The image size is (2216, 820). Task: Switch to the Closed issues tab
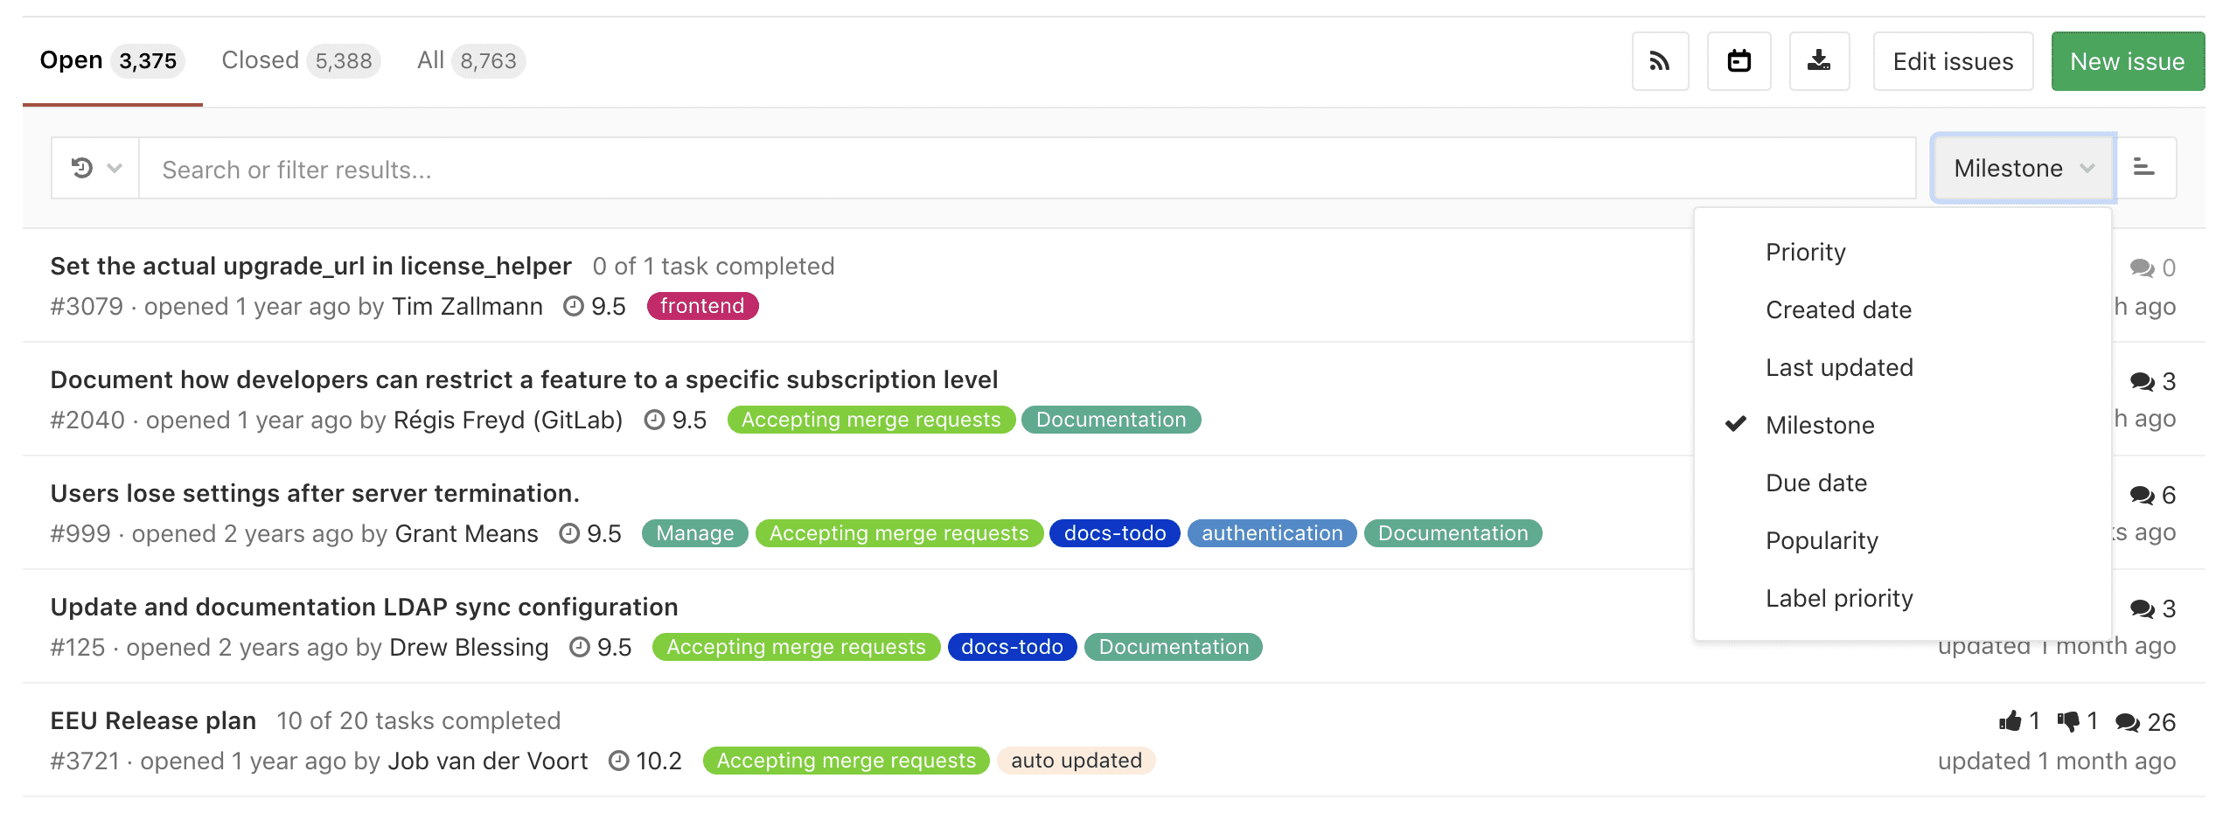tap(260, 59)
